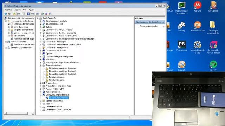Screen dimensions: 225x126
Task: Select Monitores category
Action: pos(50,59)
